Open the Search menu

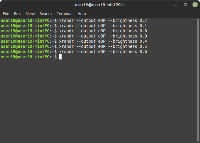pyautogui.click(x=45, y=13)
